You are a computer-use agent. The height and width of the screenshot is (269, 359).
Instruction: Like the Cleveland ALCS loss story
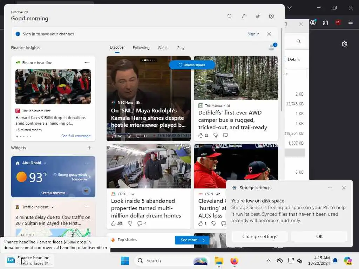[x=201, y=223]
